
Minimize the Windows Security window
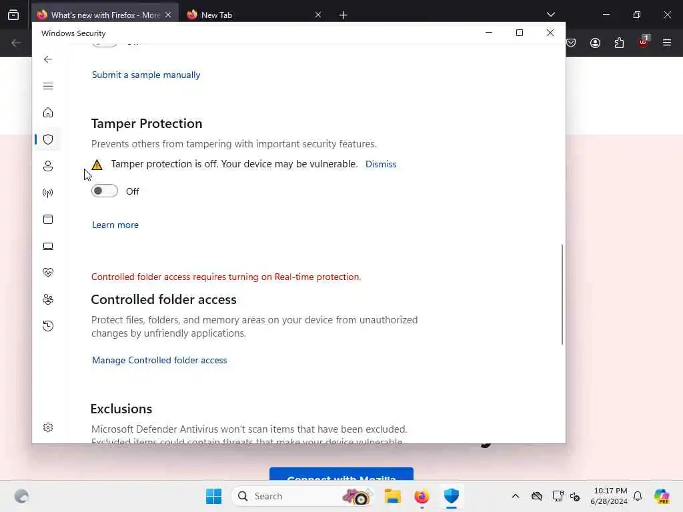coord(489,33)
